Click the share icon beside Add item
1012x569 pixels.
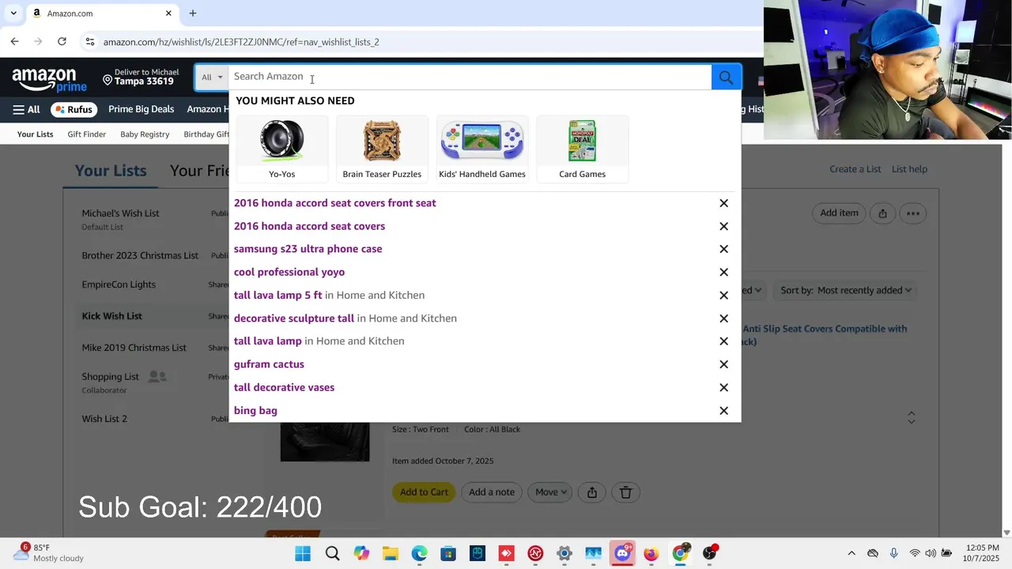pos(882,213)
